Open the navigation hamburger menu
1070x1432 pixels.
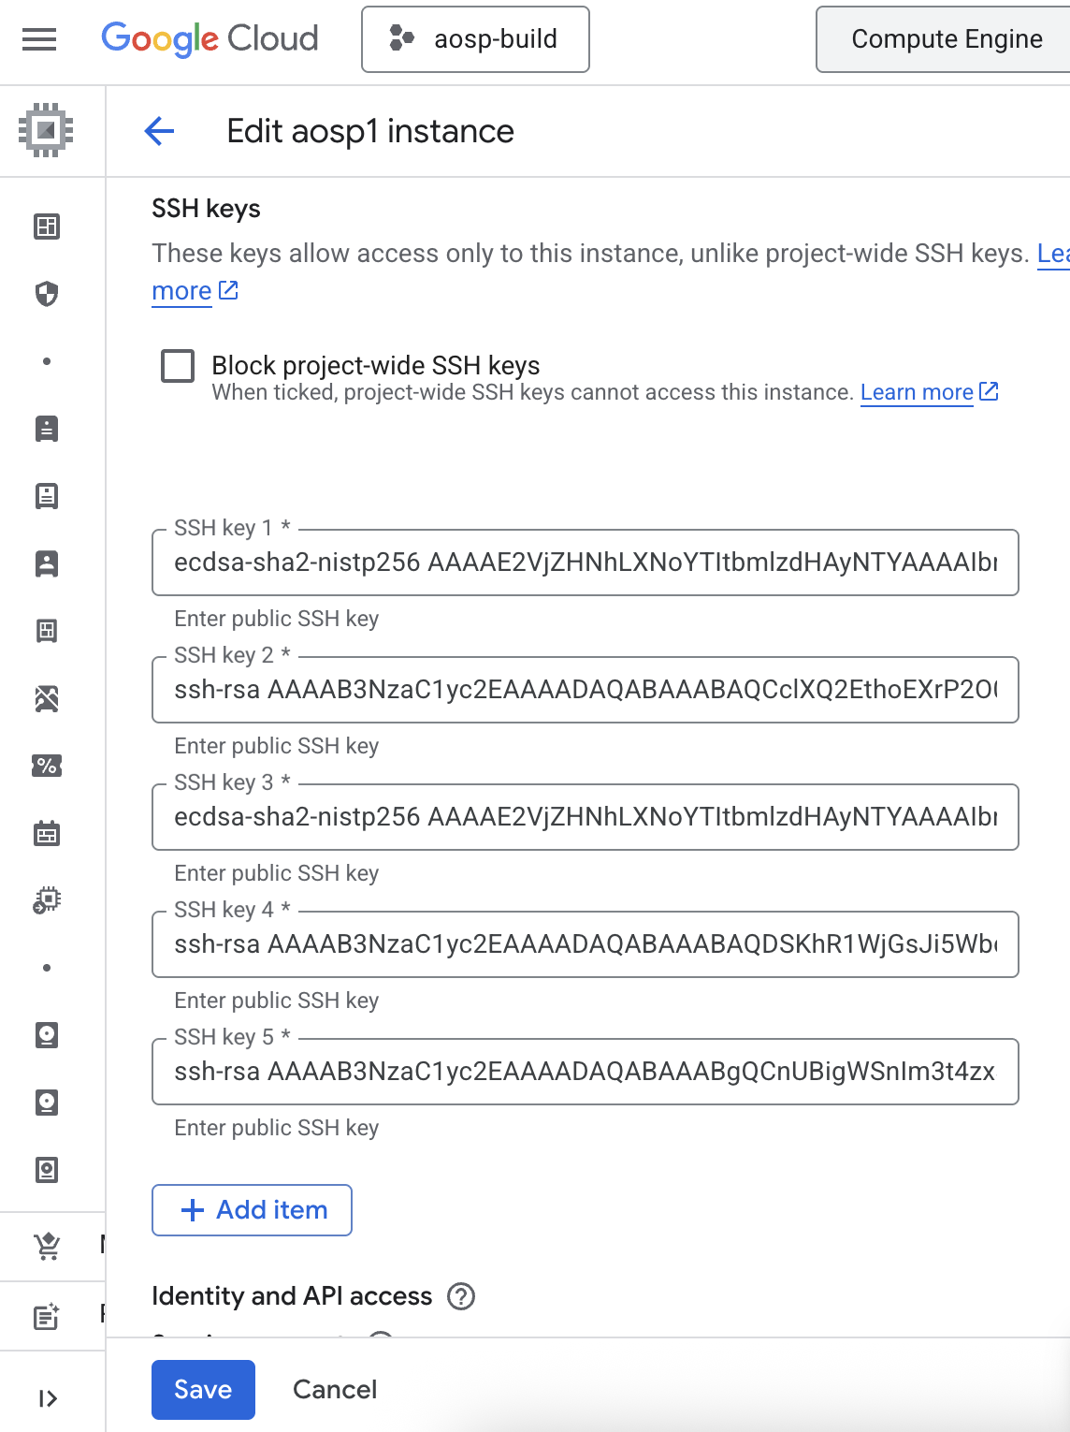coord(37,39)
